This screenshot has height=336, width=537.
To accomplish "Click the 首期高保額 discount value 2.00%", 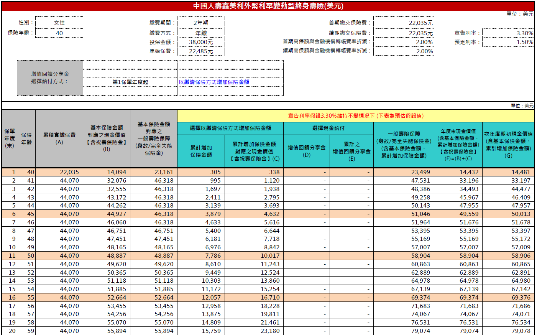I will pos(404,42).
